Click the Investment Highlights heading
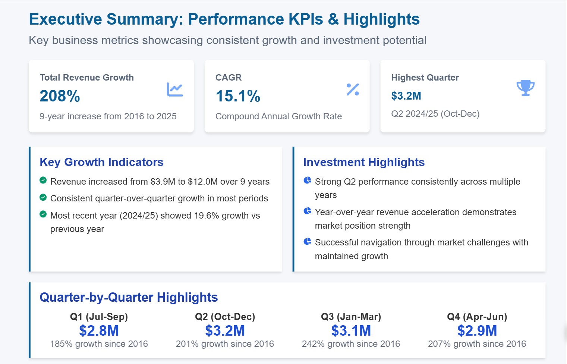Screen dimensions: 567x364 [x=364, y=162]
